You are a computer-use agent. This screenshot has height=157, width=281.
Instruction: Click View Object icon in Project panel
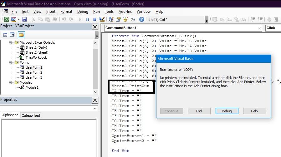12,35
